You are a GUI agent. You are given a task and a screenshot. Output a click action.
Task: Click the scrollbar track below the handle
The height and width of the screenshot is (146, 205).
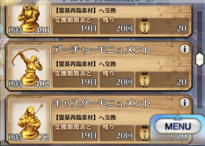coord(200,87)
